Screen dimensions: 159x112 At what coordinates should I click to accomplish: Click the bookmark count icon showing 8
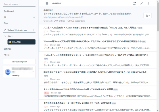46,107
